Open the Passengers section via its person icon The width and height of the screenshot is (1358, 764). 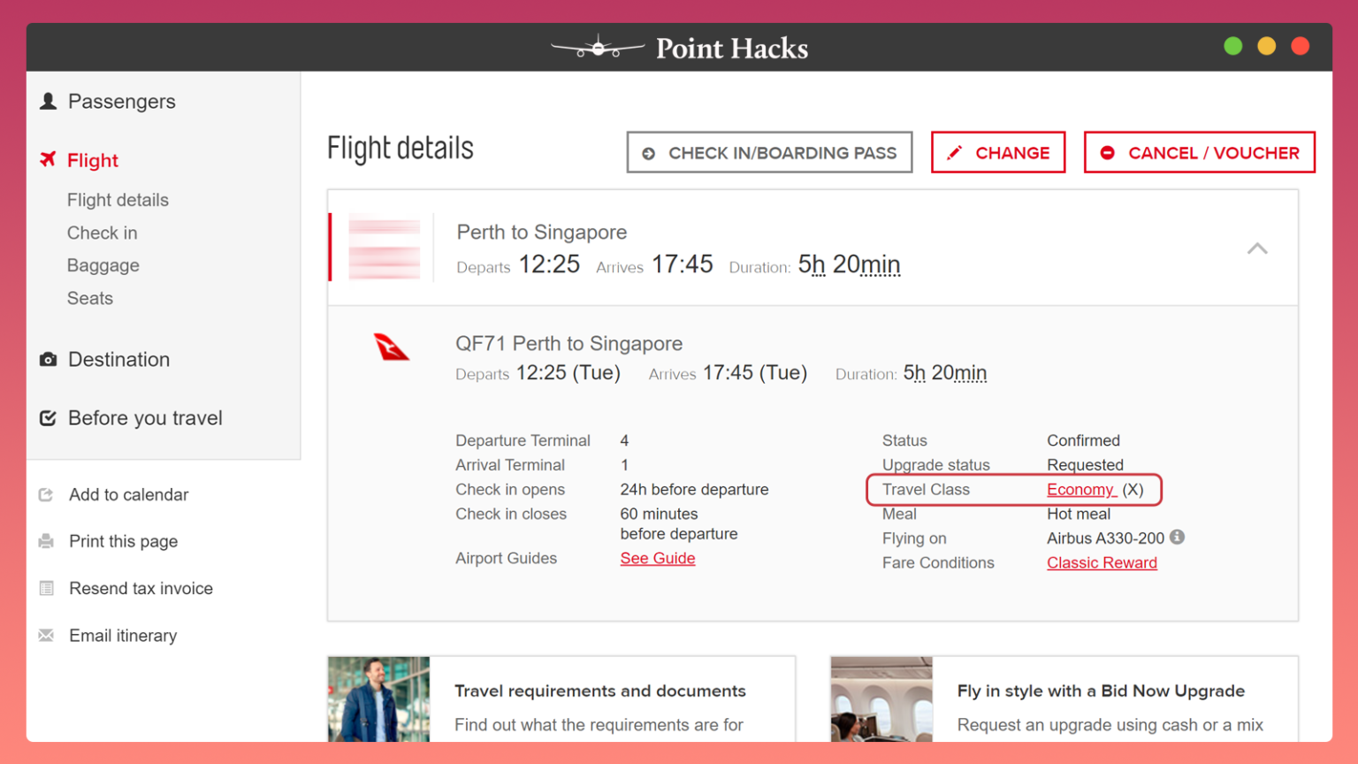pyautogui.click(x=49, y=102)
